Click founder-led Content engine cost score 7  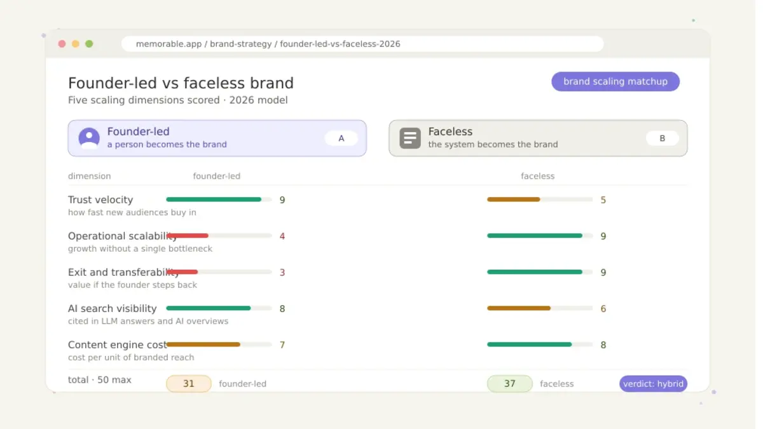(x=282, y=344)
